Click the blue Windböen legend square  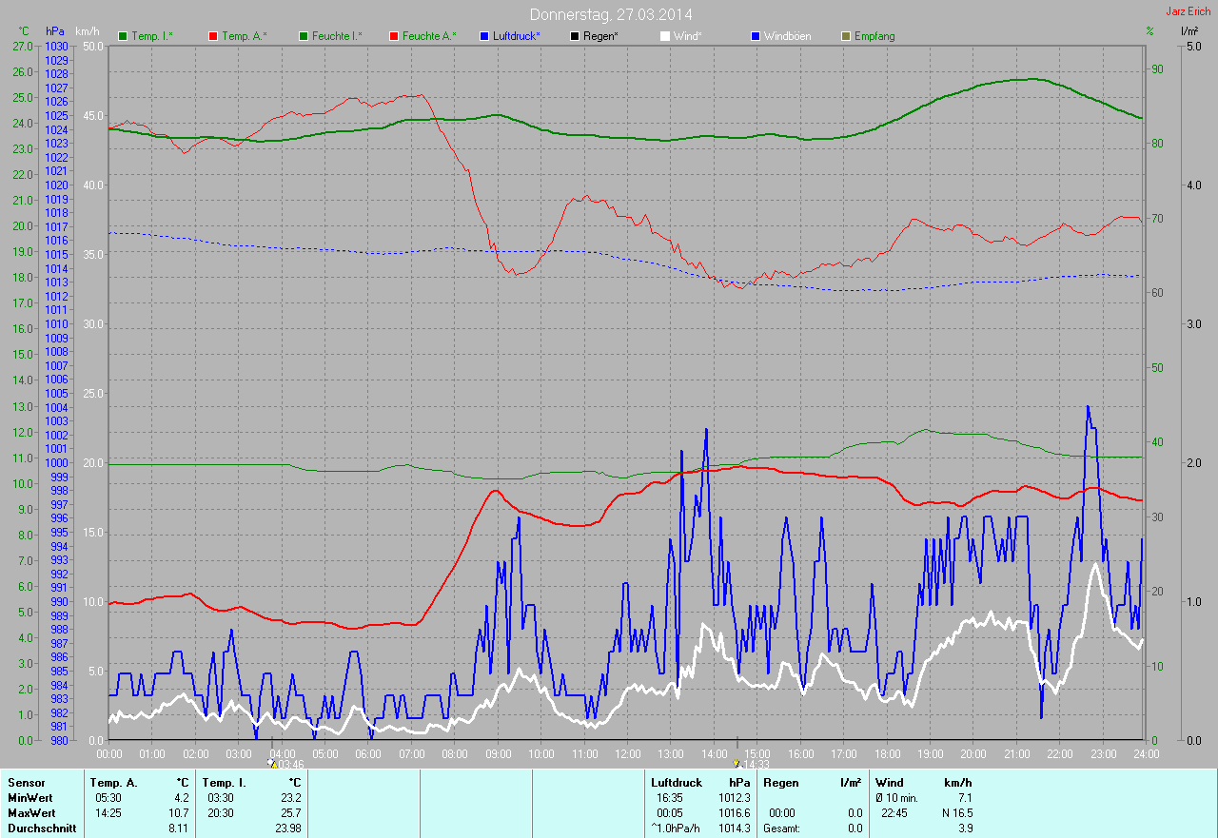pyautogui.click(x=756, y=36)
